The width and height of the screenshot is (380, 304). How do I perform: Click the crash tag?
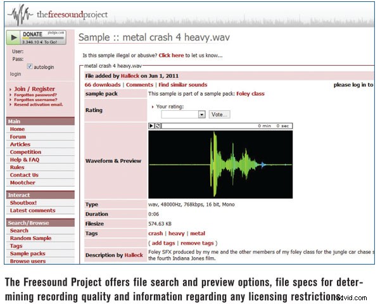click(156, 234)
